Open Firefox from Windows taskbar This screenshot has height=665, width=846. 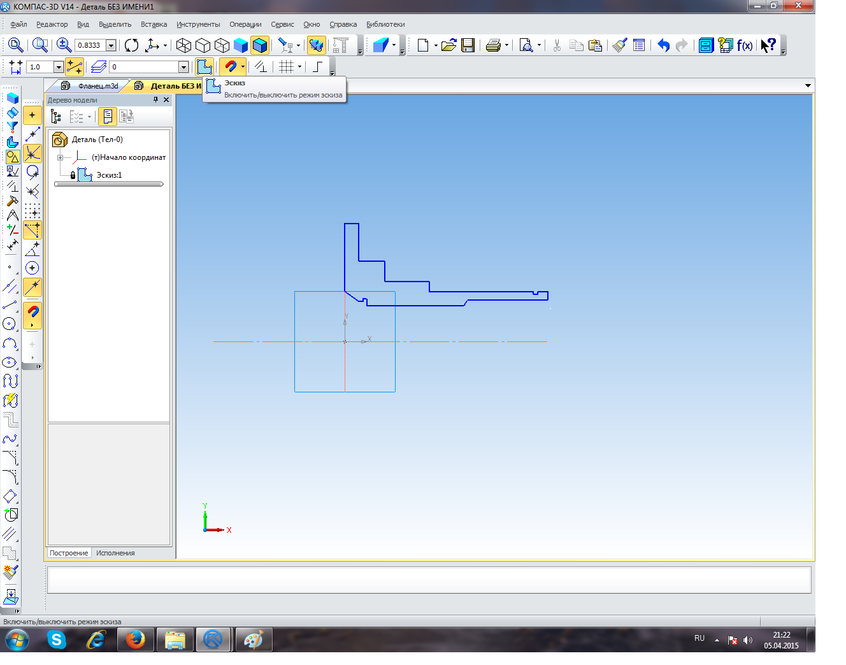(x=135, y=640)
